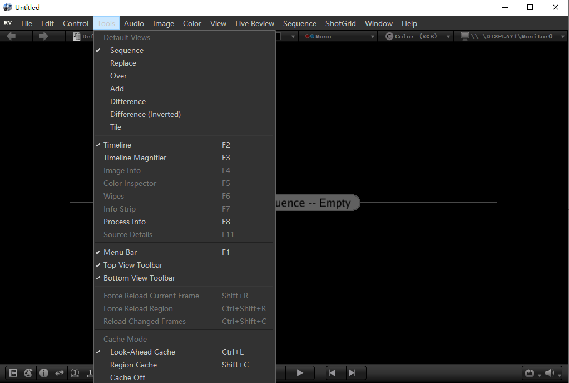Open the Mono stereo mode dropdown
The image size is (569, 383).
click(x=339, y=36)
